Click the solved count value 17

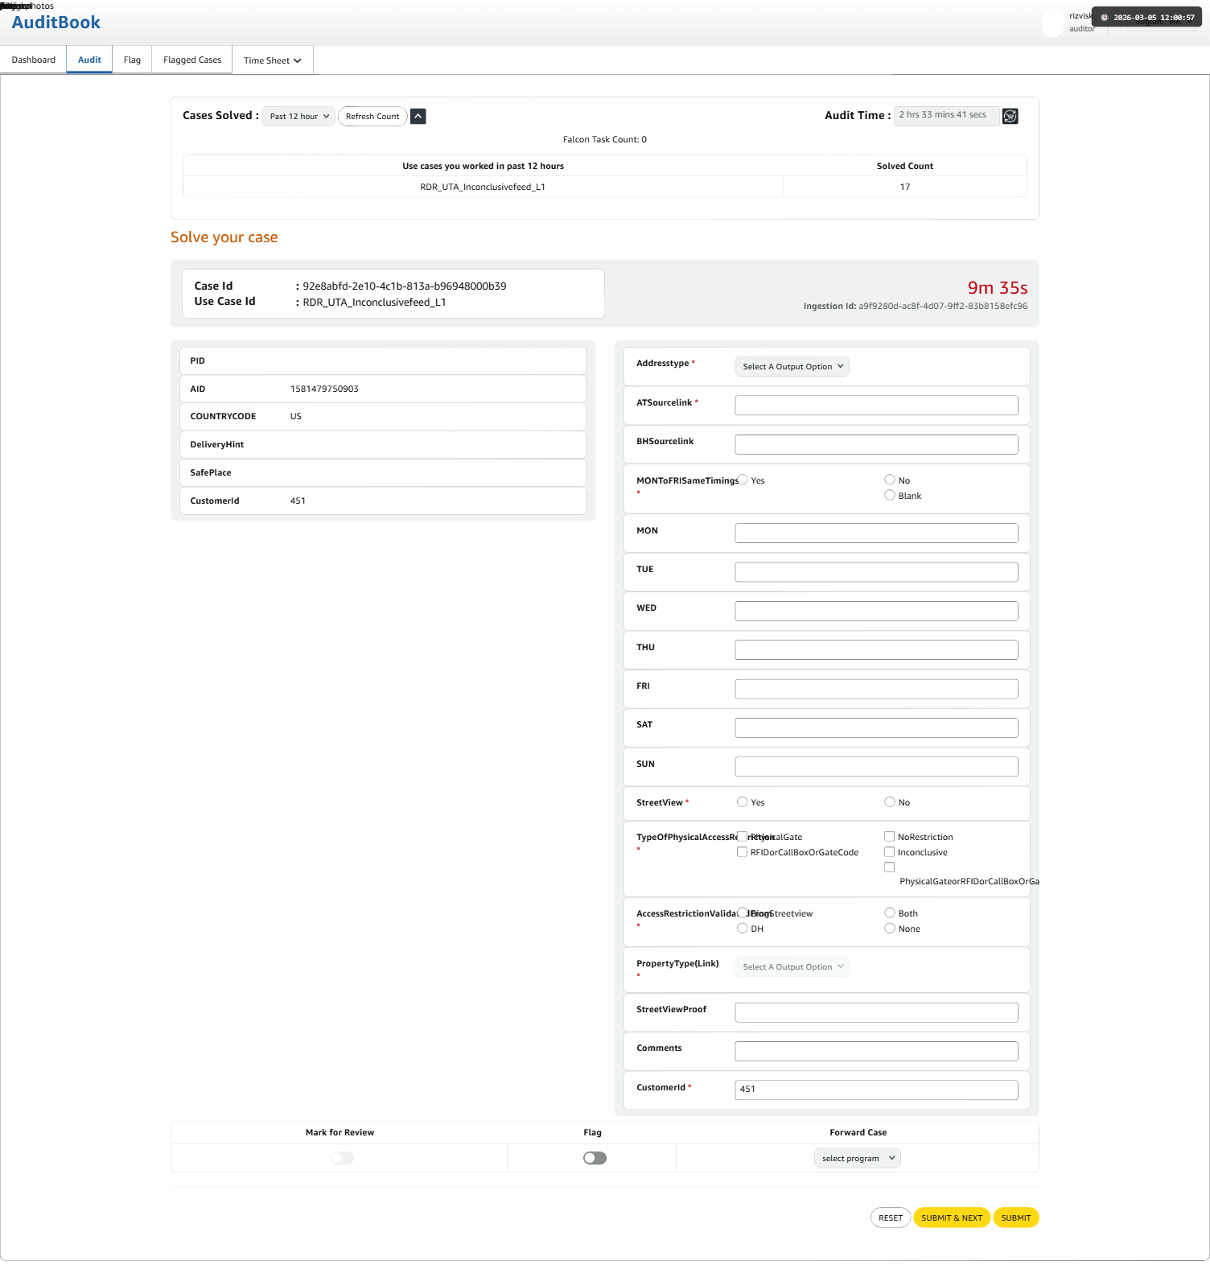tap(905, 187)
